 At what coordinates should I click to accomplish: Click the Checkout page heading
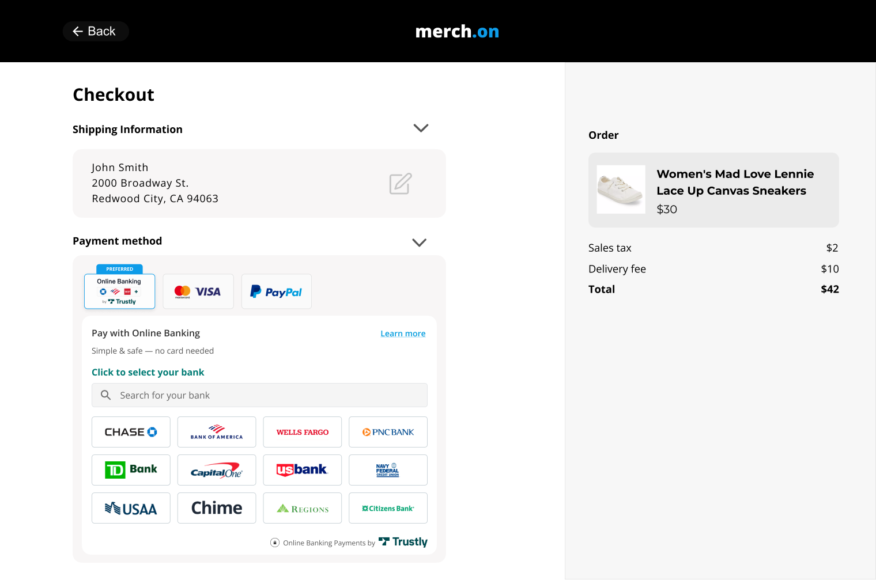(x=114, y=94)
